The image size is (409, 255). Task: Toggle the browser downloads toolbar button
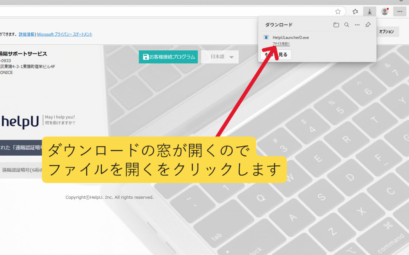(369, 12)
